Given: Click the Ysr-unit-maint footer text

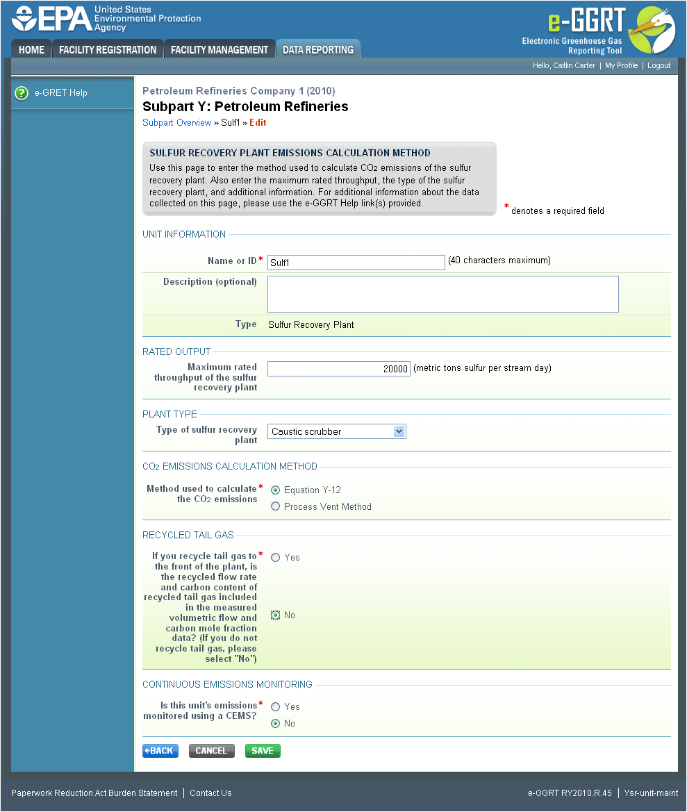Looking at the screenshot, I should coord(651,793).
